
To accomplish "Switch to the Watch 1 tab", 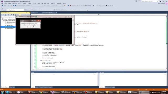I will pos(50,87).
